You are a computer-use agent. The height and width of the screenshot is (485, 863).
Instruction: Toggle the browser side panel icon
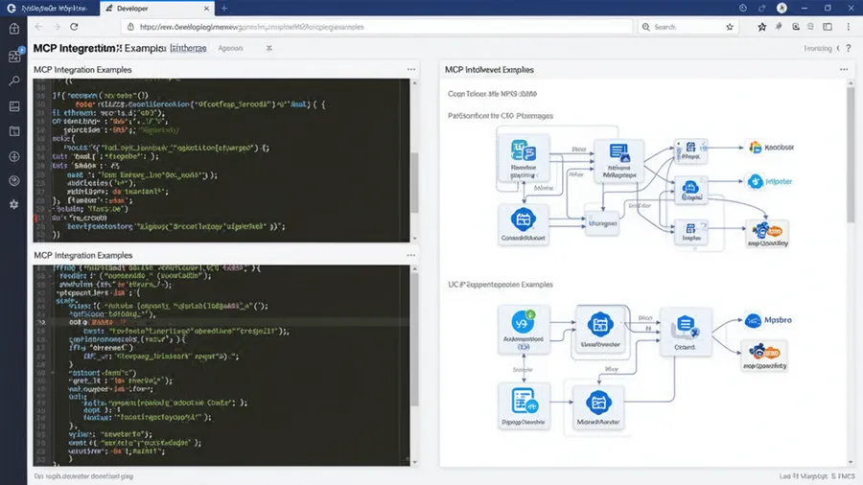[x=828, y=27]
